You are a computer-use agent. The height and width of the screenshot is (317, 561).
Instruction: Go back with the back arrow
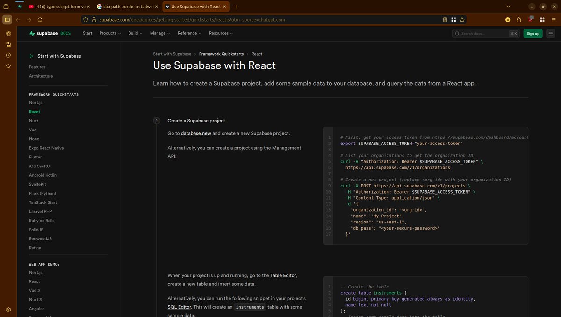(x=18, y=20)
